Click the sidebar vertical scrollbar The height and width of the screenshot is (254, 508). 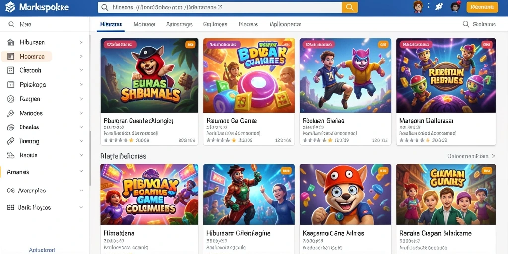coord(90,158)
